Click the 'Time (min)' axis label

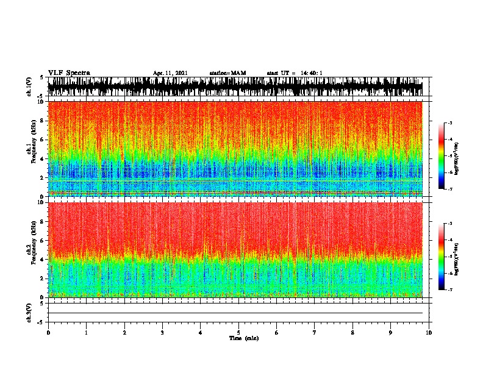click(x=244, y=338)
